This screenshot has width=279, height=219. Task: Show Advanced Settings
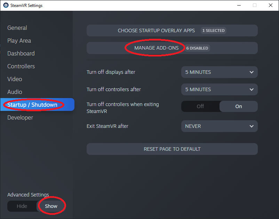tap(51, 206)
